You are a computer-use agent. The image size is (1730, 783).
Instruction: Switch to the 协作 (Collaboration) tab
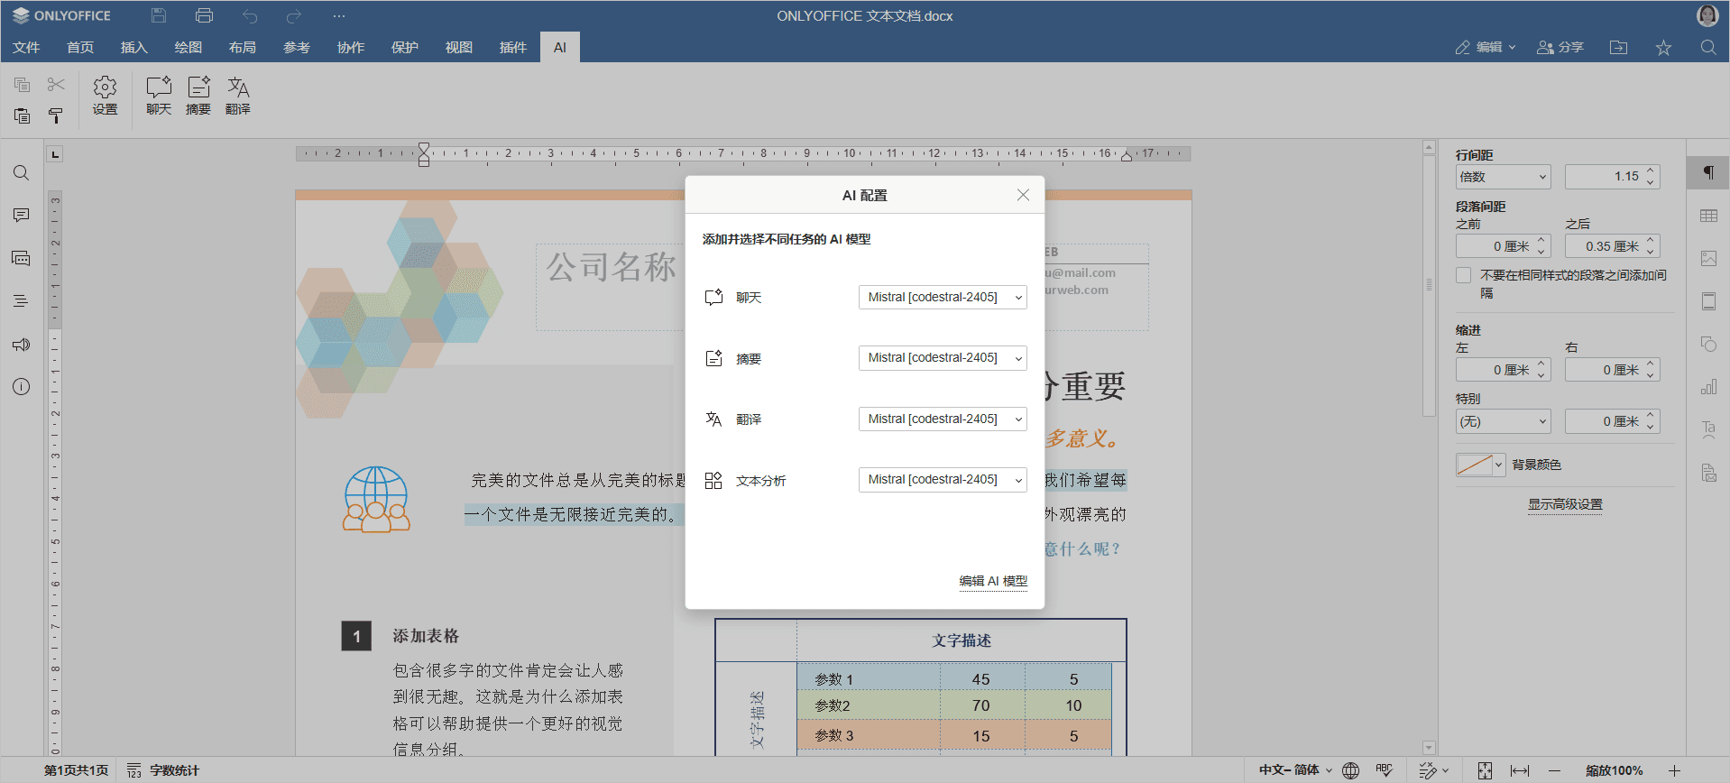coord(350,48)
